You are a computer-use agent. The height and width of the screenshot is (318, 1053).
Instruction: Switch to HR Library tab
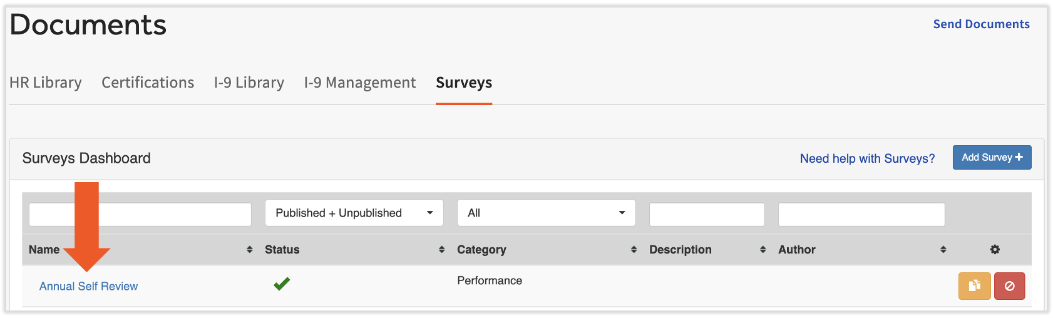coord(46,83)
